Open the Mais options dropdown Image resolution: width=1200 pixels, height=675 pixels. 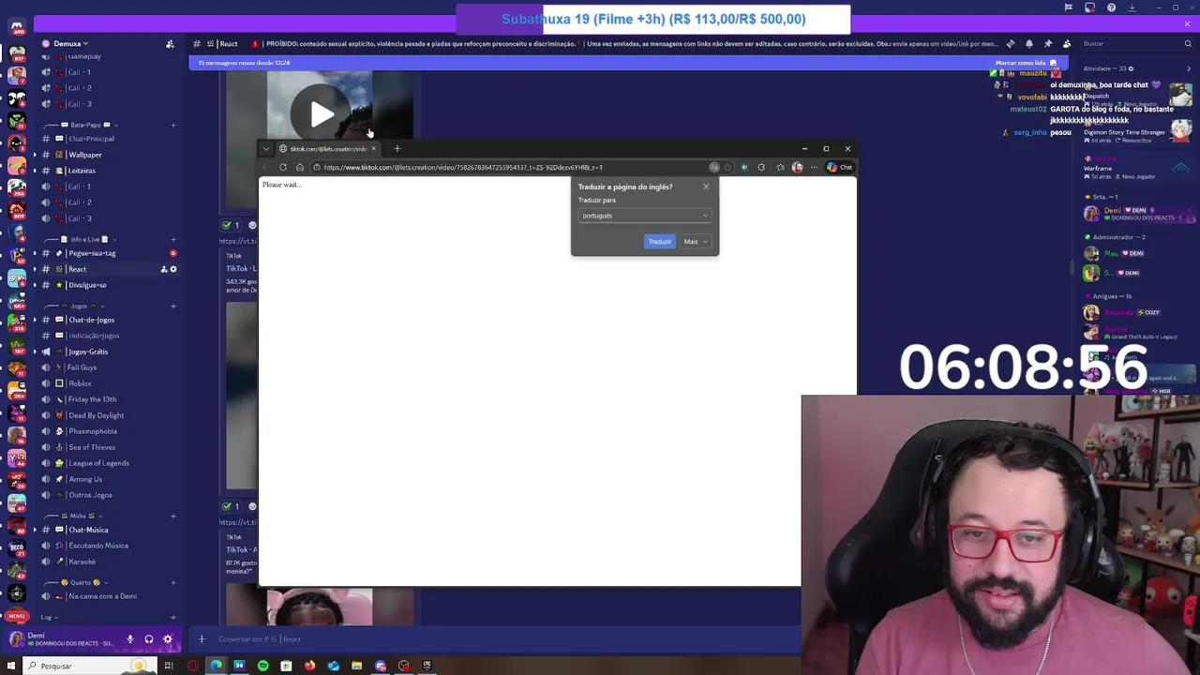tap(694, 242)
